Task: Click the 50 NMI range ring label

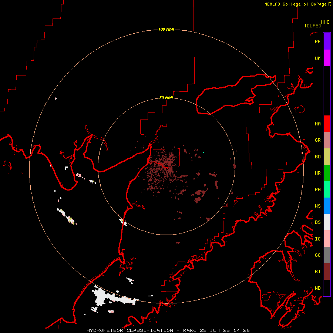Action: [x=166, y=98]
